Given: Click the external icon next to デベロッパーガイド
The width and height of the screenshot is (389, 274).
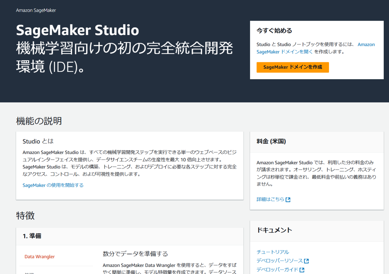Looking at the screenshot, I should point(302,270).
